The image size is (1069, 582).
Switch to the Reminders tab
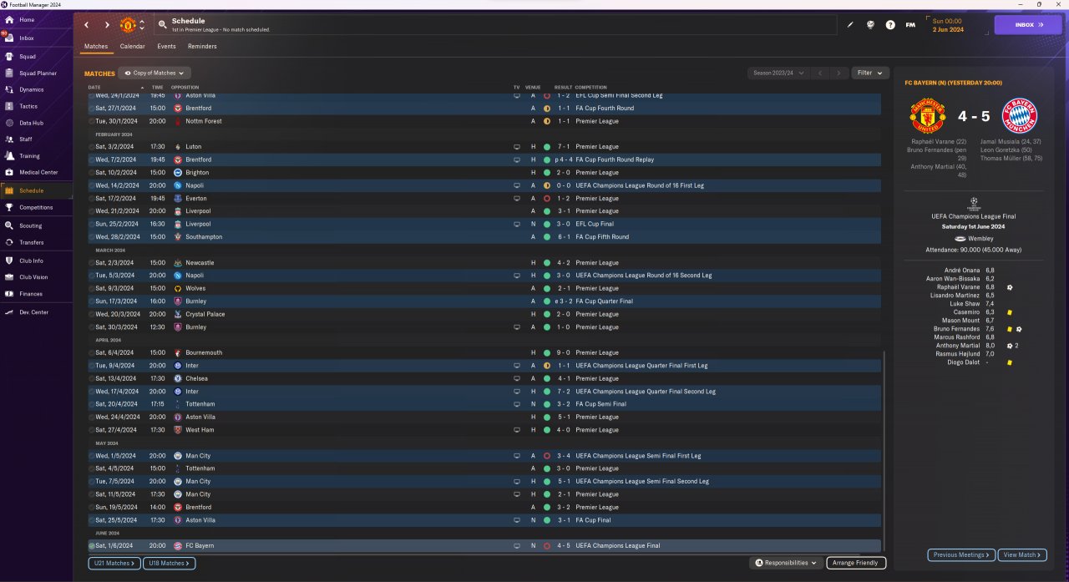[202, 47]
